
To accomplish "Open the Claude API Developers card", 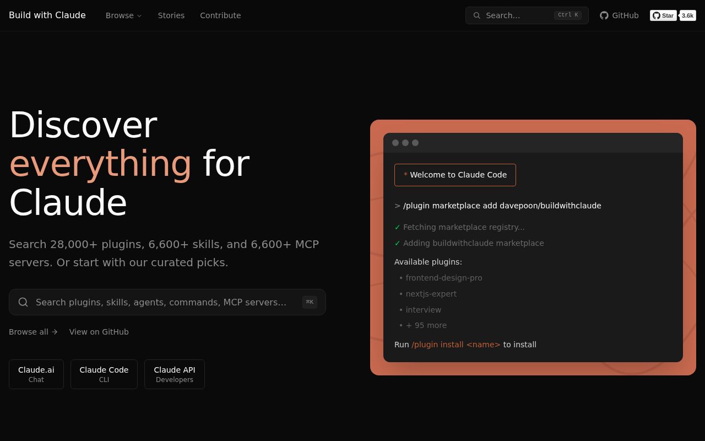I will pos(175,374).
